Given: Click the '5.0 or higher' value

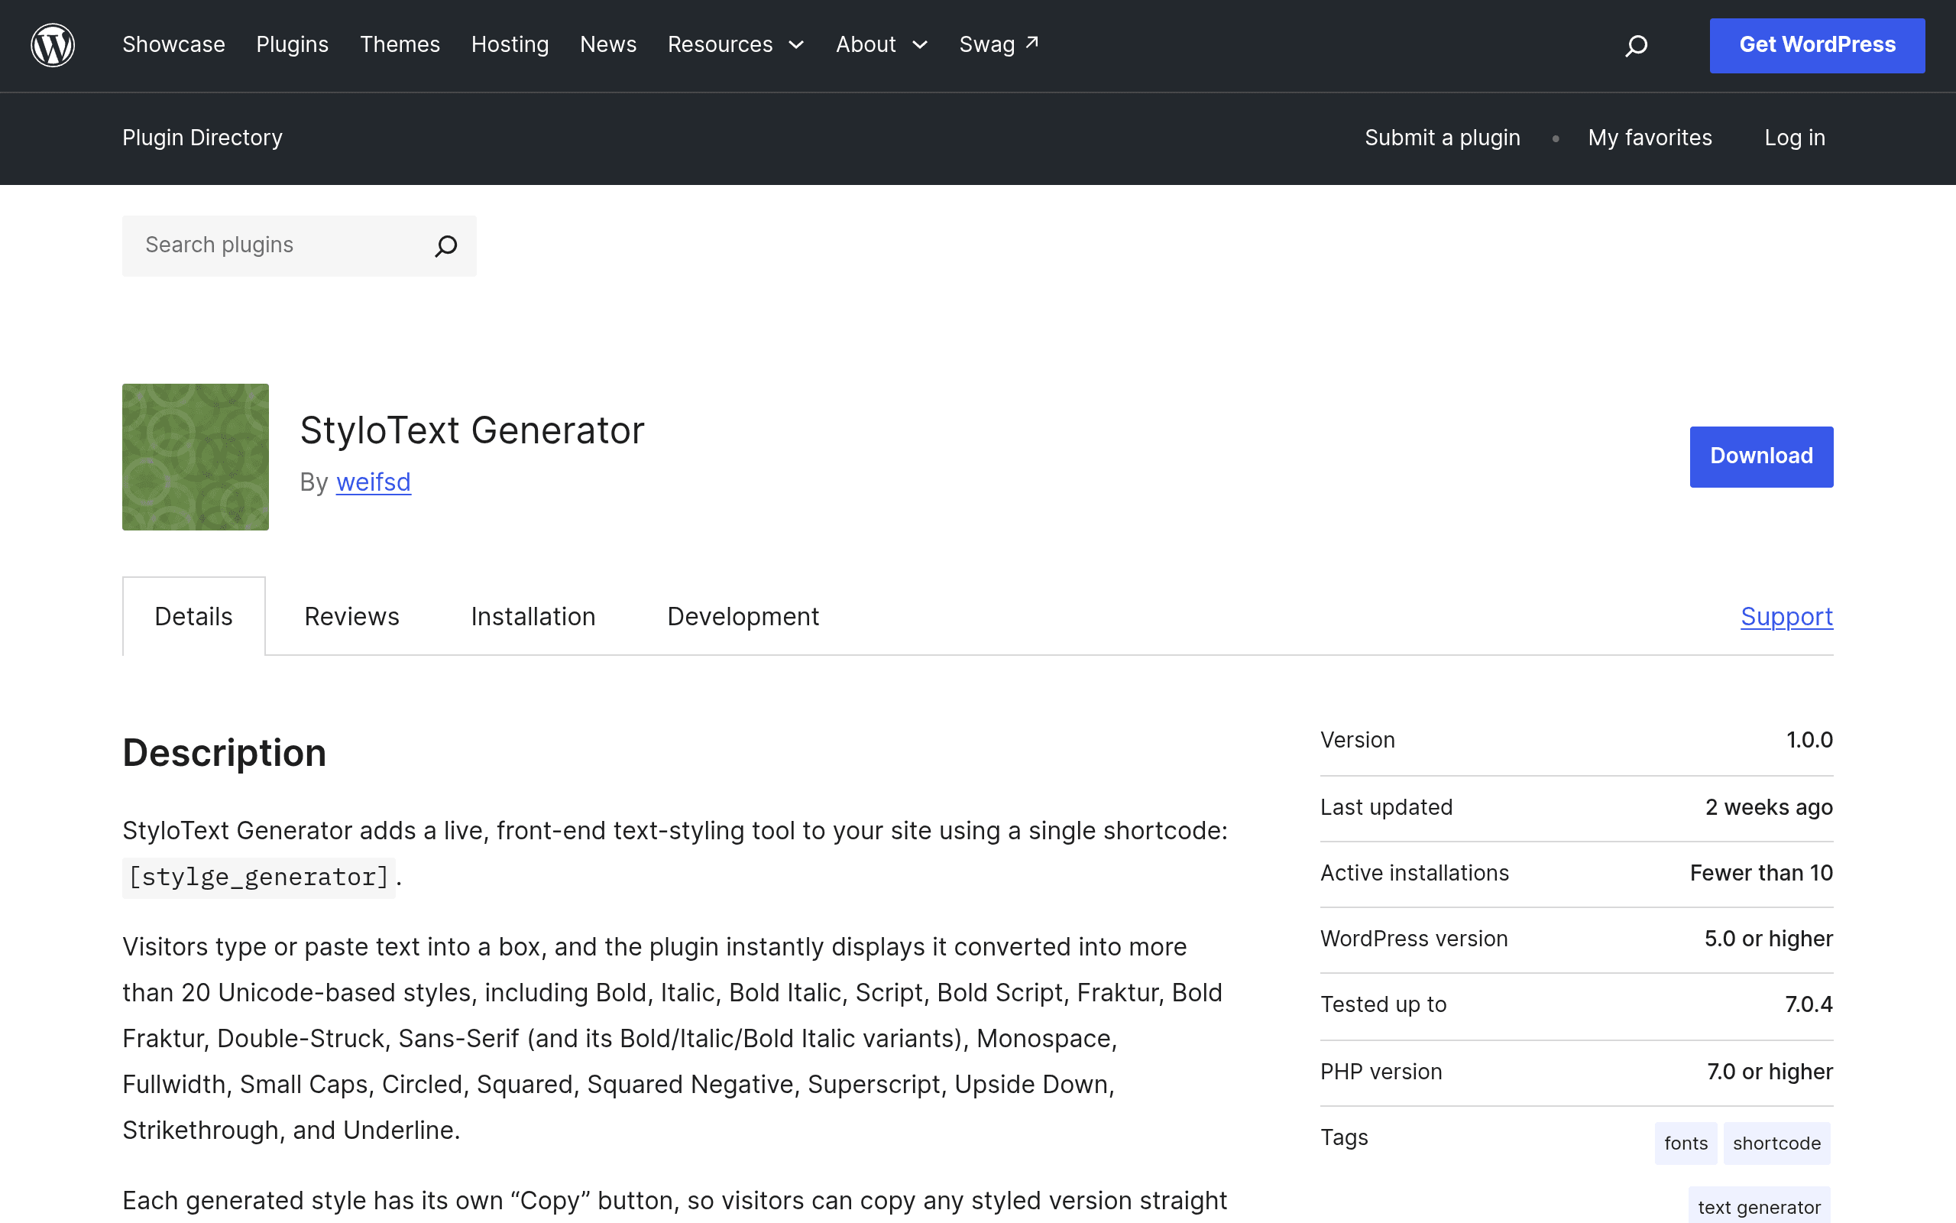Looking at the screenshot, I should pyautogui.click(x=1769, y=939).
